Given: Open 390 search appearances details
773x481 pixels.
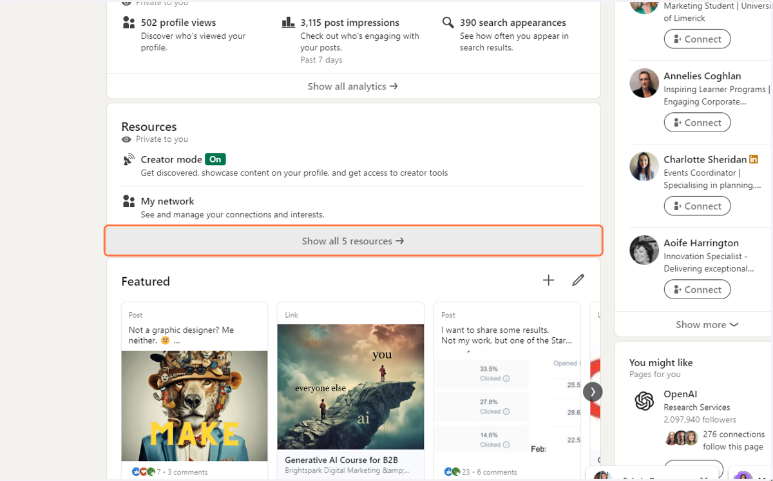Looking at the screenshot, I should click(513, 23).
